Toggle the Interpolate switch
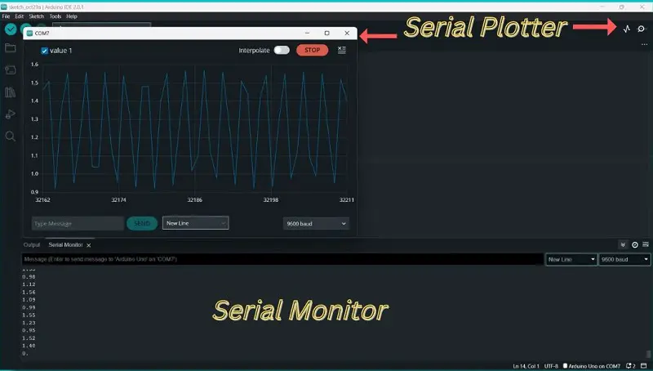This screenshot has width=653, height=371. [x=282, y=50]
